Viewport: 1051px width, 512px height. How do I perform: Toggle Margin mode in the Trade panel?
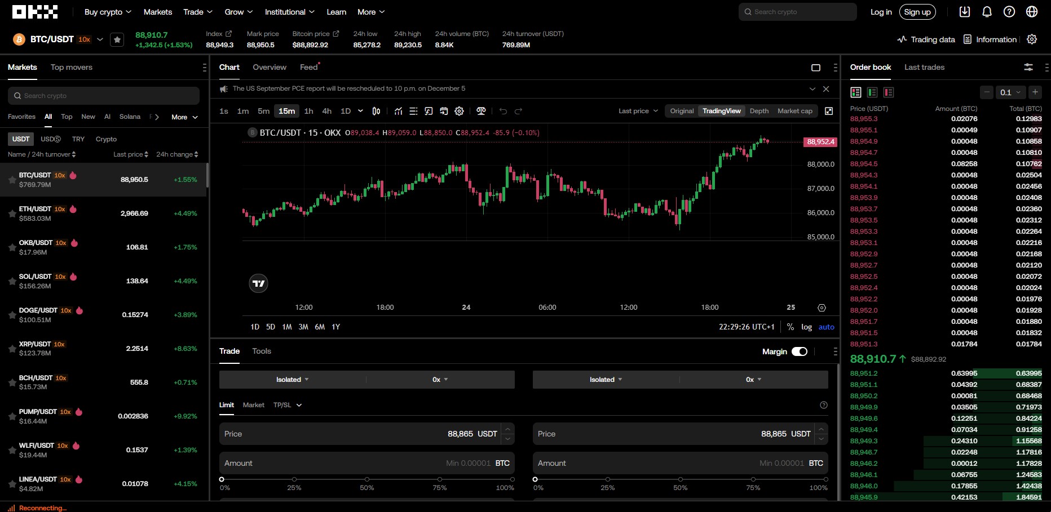(x=801, y=351)
